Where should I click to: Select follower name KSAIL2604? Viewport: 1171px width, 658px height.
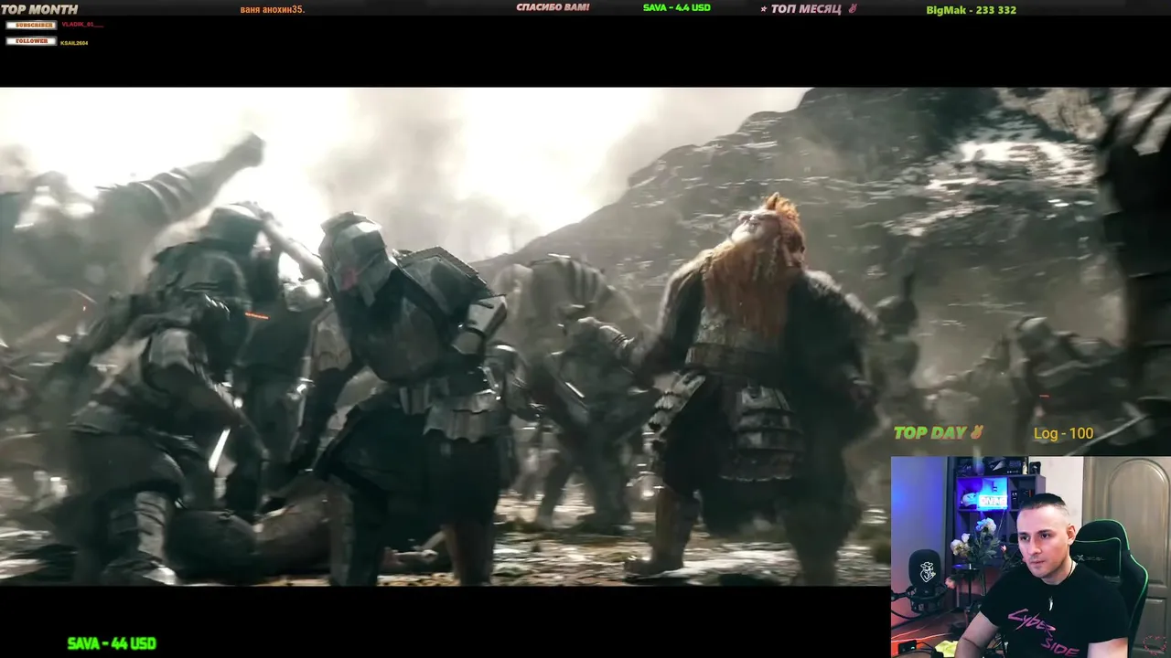[75, 42]
